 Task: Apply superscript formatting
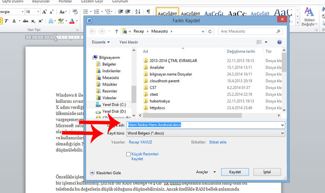pos(40,21)
